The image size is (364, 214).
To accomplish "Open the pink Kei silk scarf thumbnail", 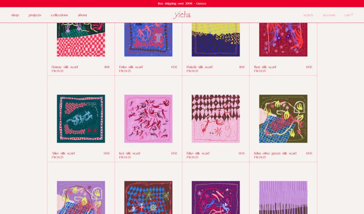I will click(x=149, y=119).
